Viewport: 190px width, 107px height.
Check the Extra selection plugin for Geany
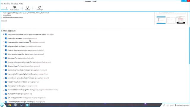(4, 54)
